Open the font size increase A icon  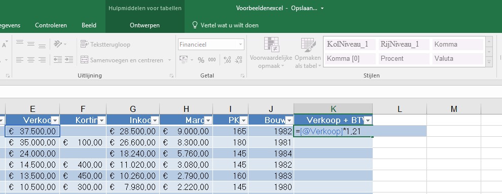(5, 44)
